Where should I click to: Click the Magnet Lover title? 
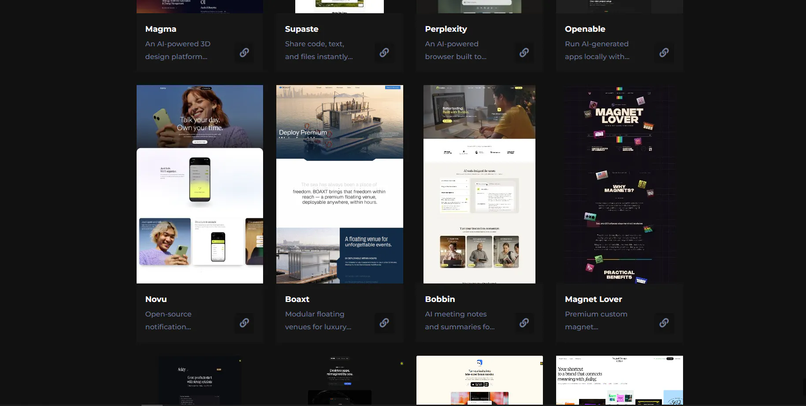[x=594, y=299]
